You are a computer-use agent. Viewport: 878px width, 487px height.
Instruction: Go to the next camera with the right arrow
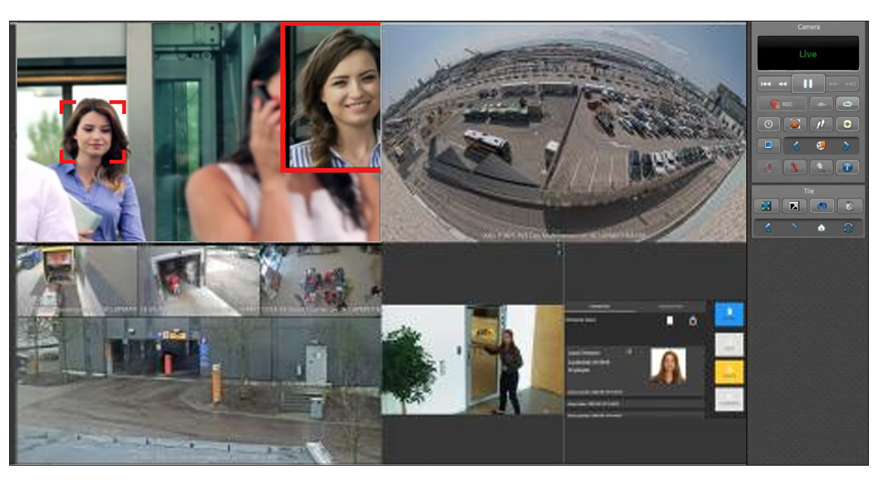(846, 145)
